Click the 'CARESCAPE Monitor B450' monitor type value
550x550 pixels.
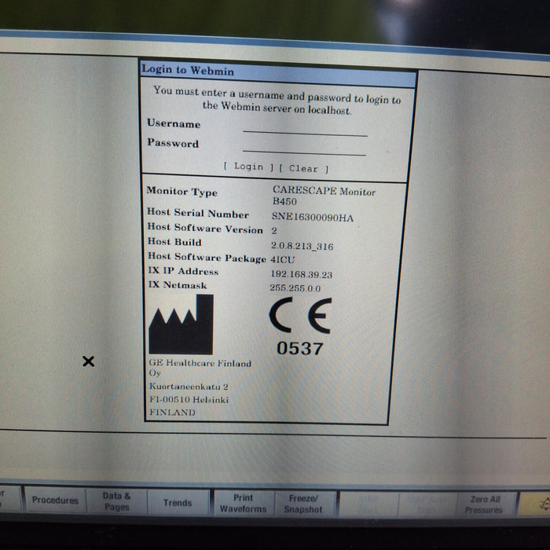click(324, 196)
